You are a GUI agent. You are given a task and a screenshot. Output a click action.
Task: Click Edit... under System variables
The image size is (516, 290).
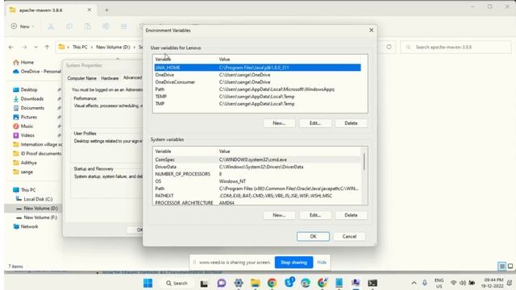[x=315, y=215]
